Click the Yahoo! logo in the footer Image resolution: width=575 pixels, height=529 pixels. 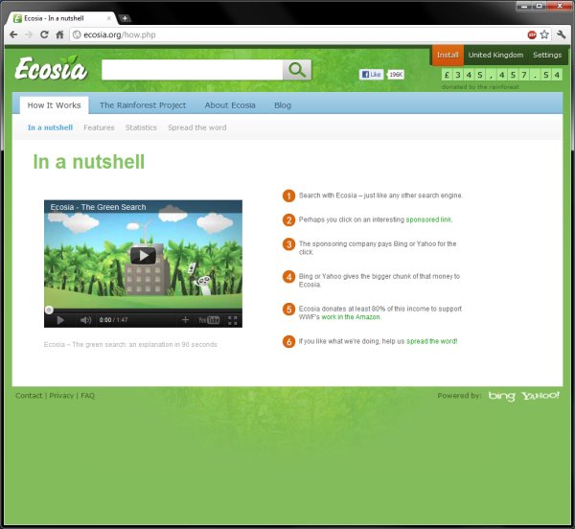pos(540,396)
